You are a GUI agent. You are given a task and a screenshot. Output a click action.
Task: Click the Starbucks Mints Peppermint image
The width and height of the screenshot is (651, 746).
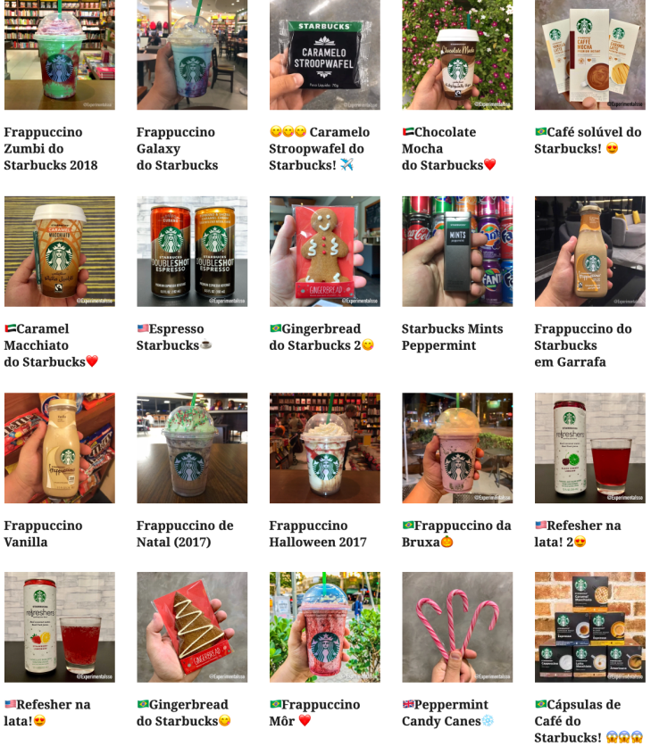tap(457, 252)
